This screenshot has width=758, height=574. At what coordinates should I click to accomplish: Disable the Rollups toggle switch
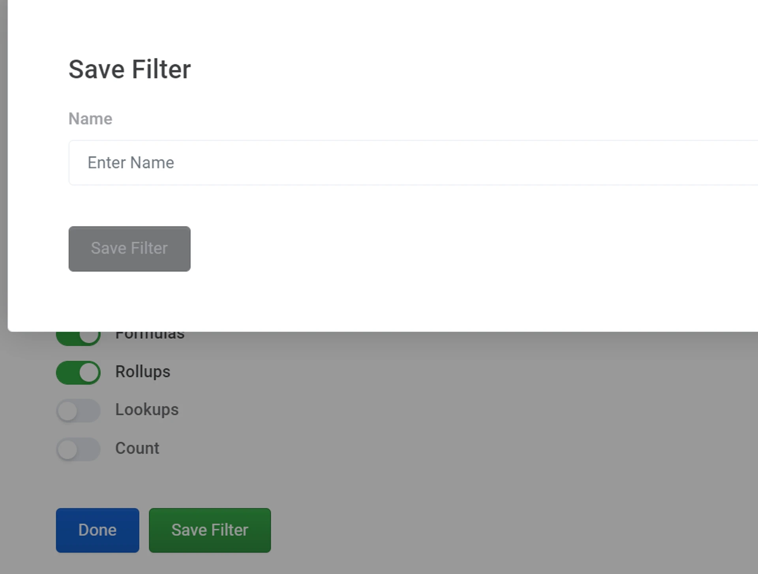click(x=78, y=372)
